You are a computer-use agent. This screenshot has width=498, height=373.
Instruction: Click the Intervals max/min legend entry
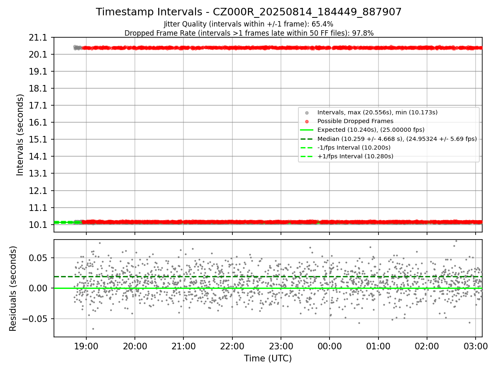coord(377,112)
